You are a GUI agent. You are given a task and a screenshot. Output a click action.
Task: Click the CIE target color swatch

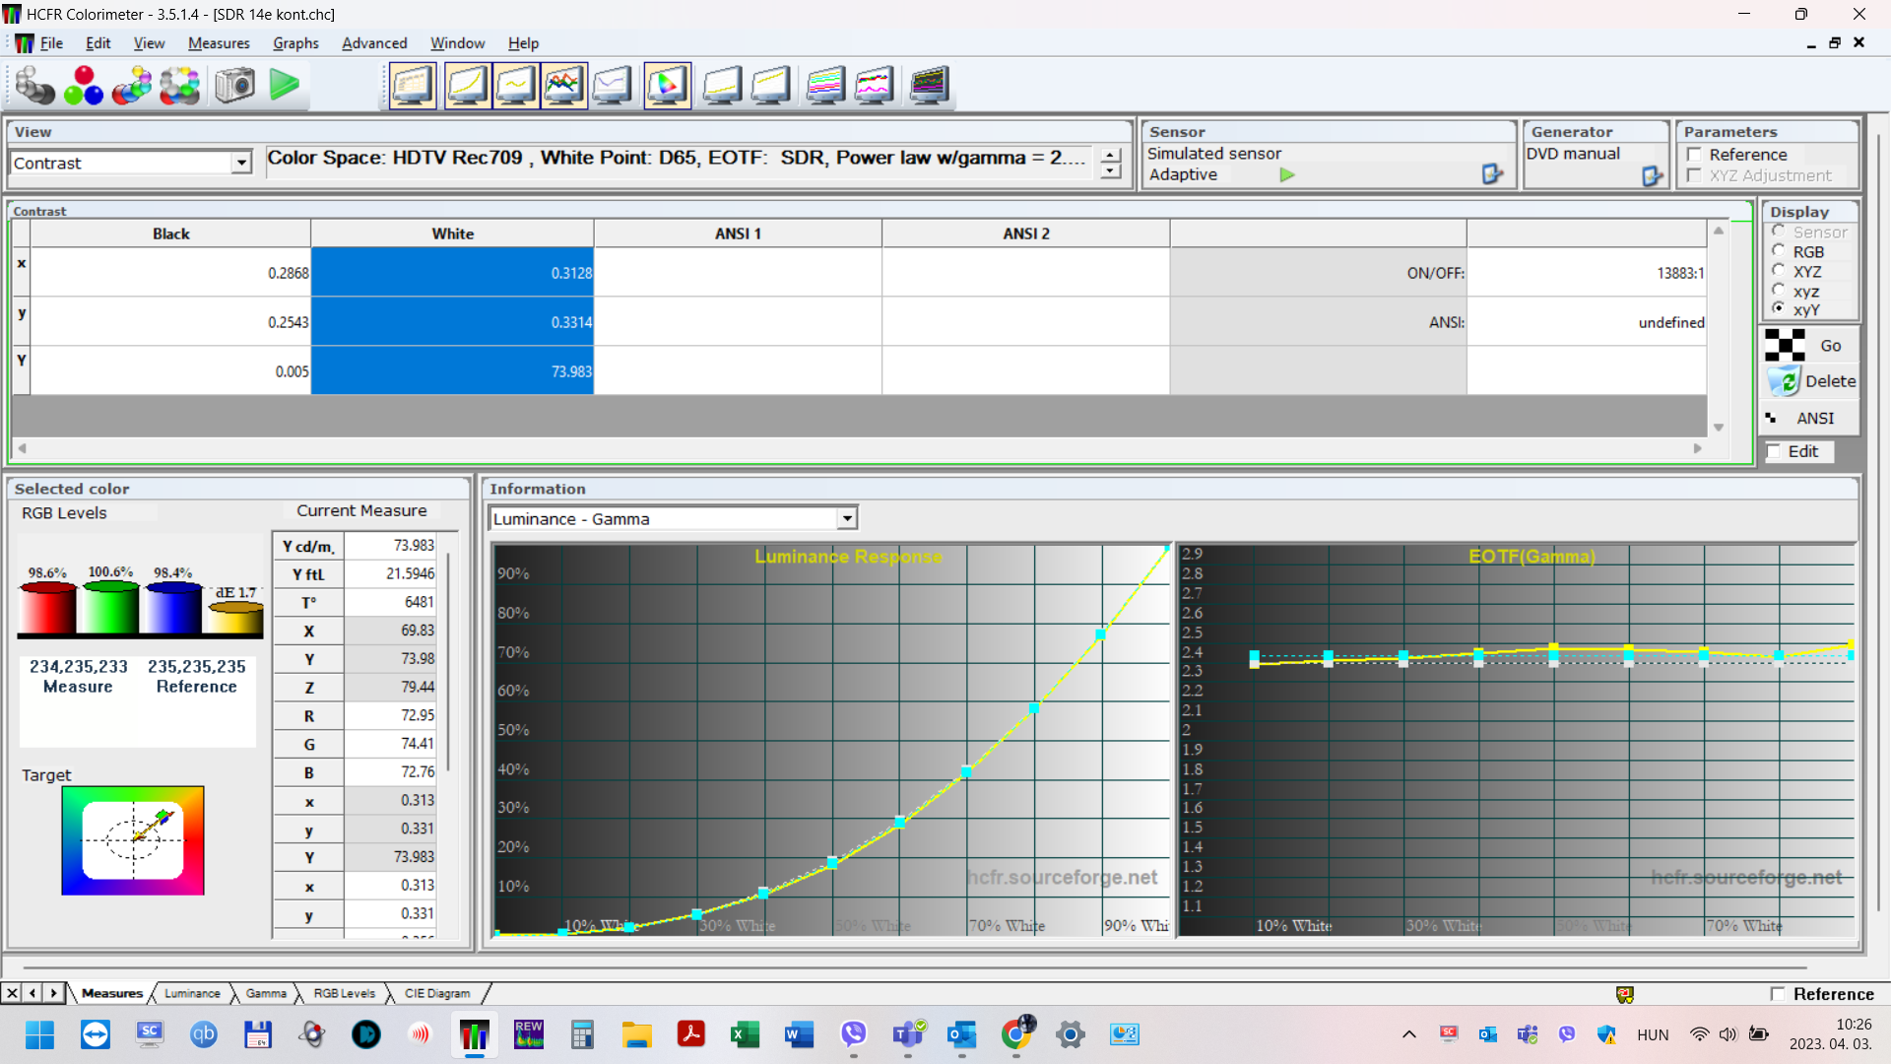click(x=133, y=840)
